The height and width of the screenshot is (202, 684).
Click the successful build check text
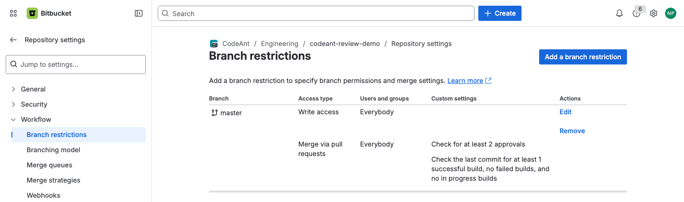[x=490, y=169]
